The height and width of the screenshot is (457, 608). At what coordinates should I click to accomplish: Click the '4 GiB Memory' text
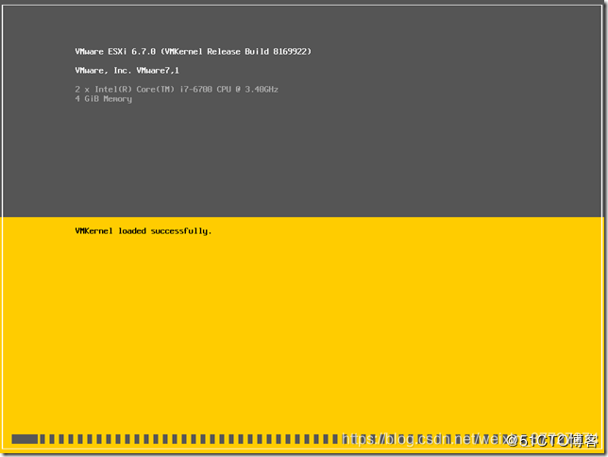point(104,99)
